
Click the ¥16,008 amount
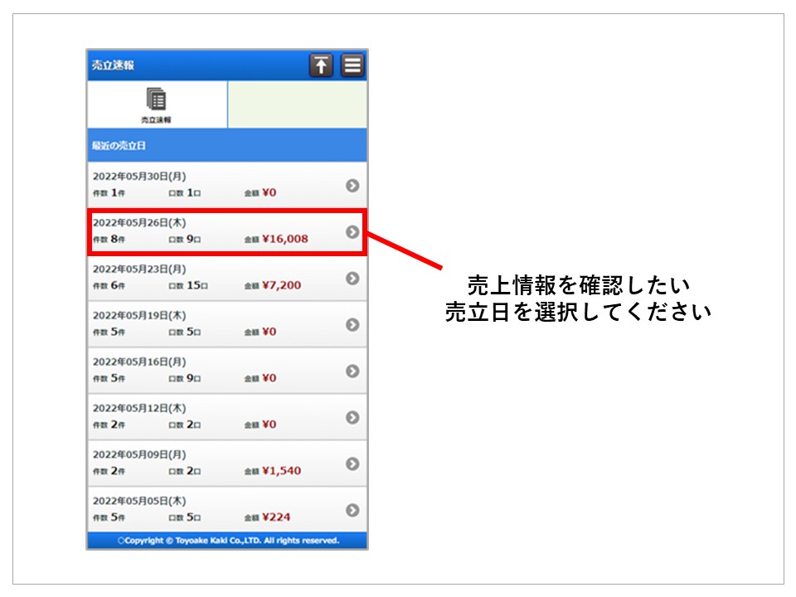click(284, 240)
